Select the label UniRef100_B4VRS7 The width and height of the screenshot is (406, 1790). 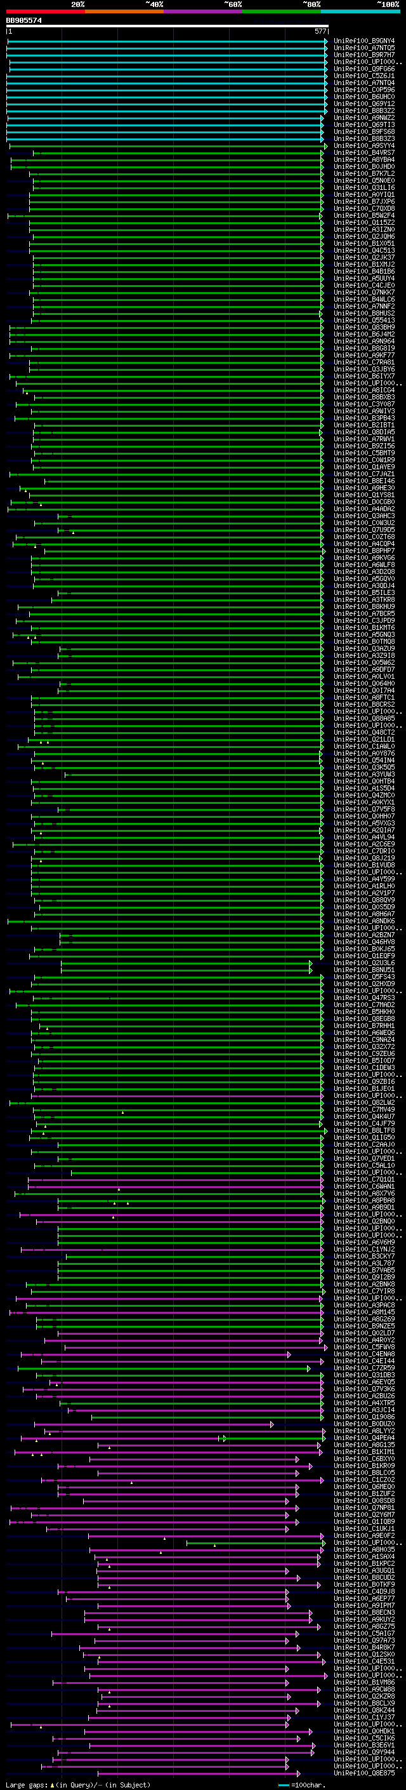coord(363,153)
